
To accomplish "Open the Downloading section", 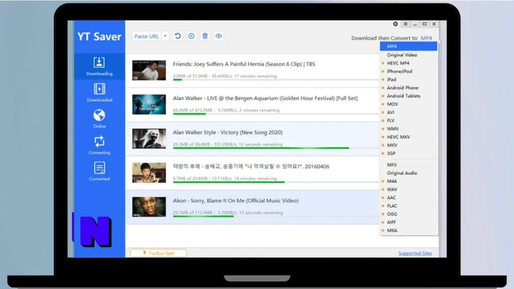I will pyautogui.click(x=99, y=67).
